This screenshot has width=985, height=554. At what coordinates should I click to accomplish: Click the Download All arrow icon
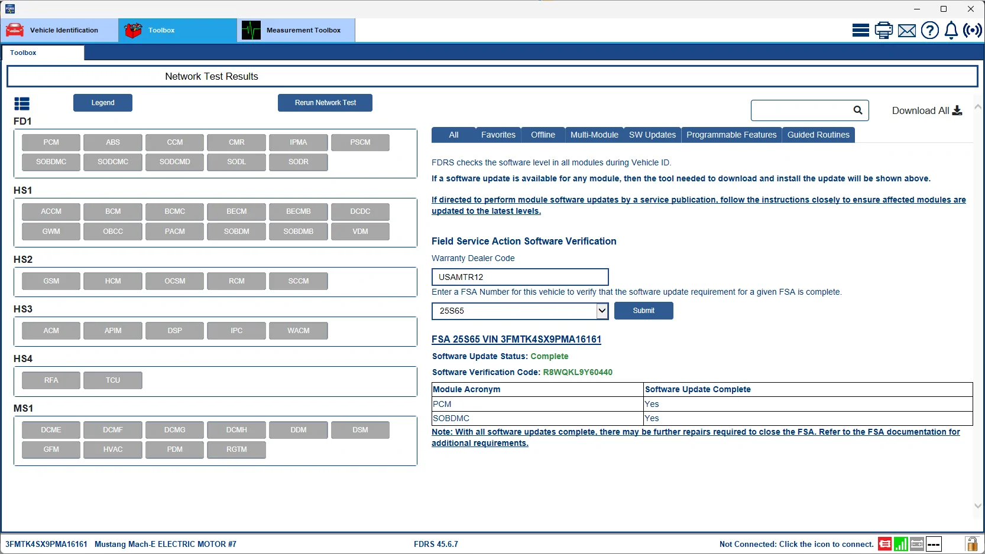pos(957,110)
